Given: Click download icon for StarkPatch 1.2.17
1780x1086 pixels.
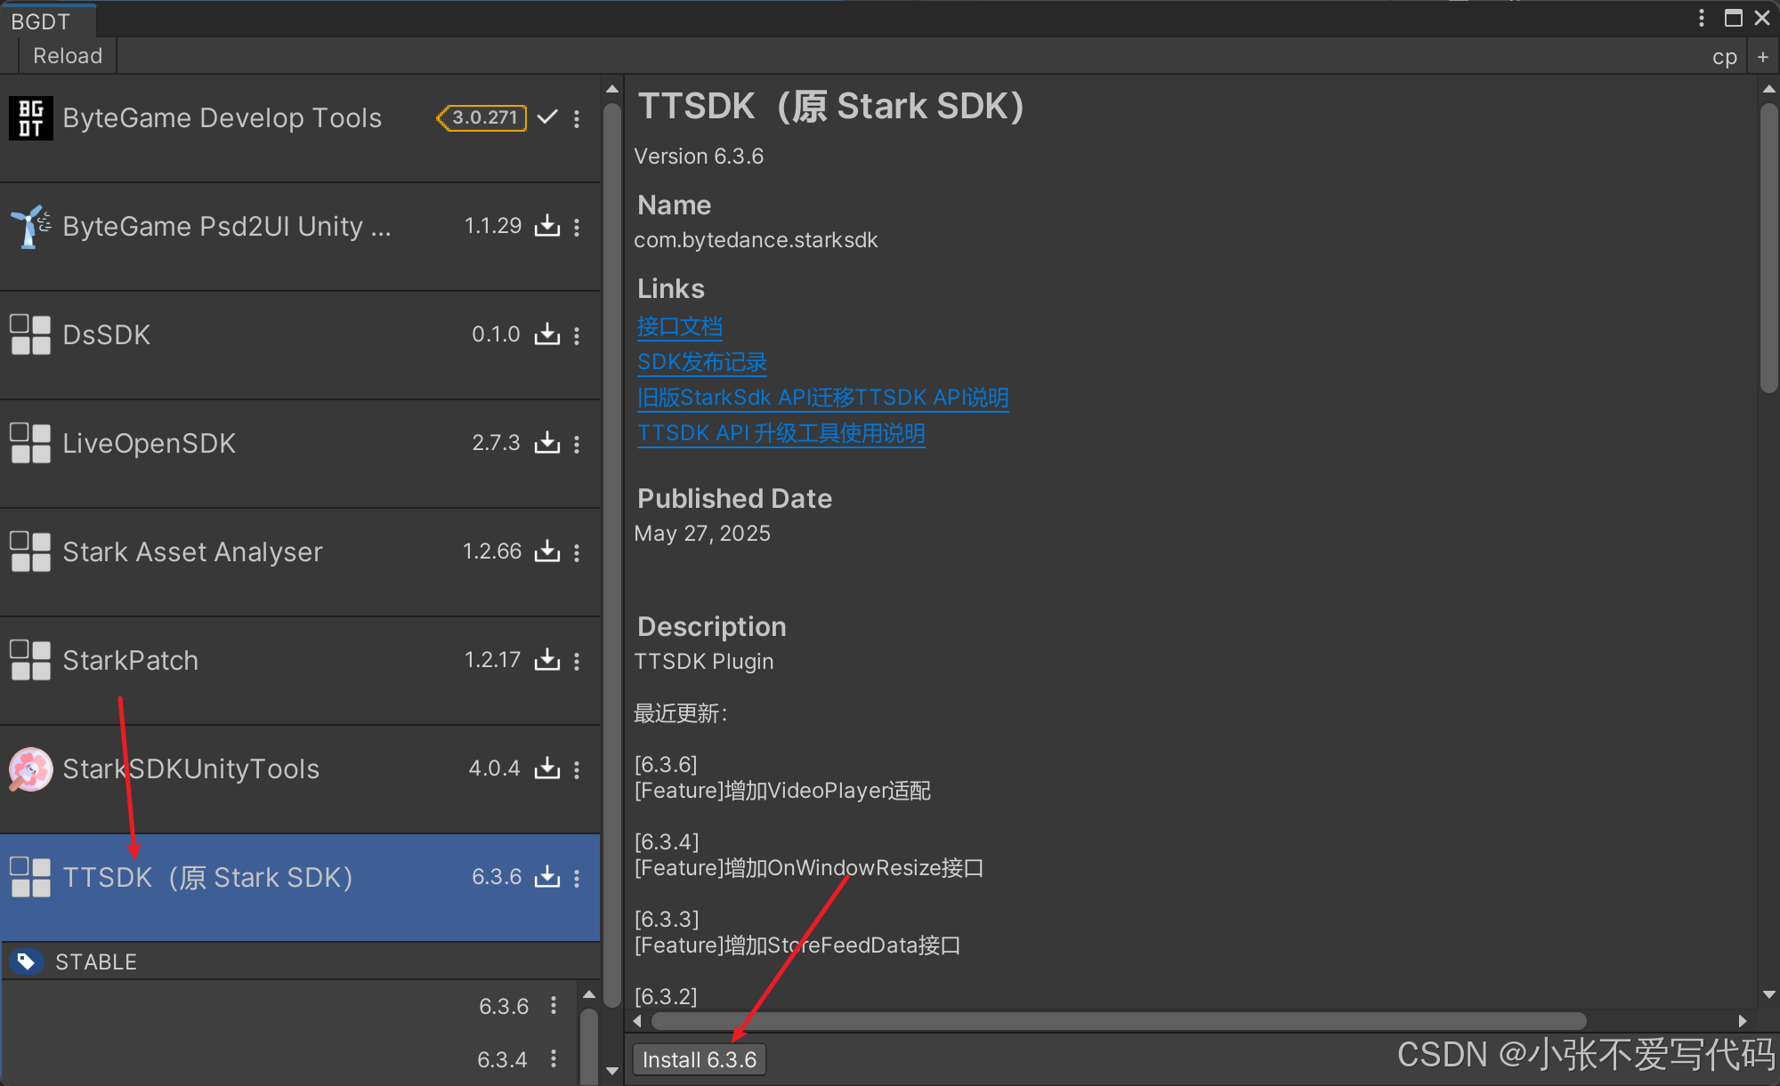Looking at the screenshot, I should click(546, 661).
